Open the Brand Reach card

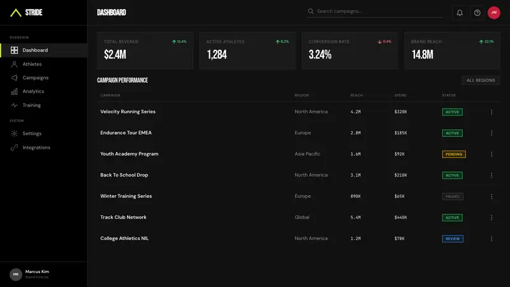click(x=452, y=50)
